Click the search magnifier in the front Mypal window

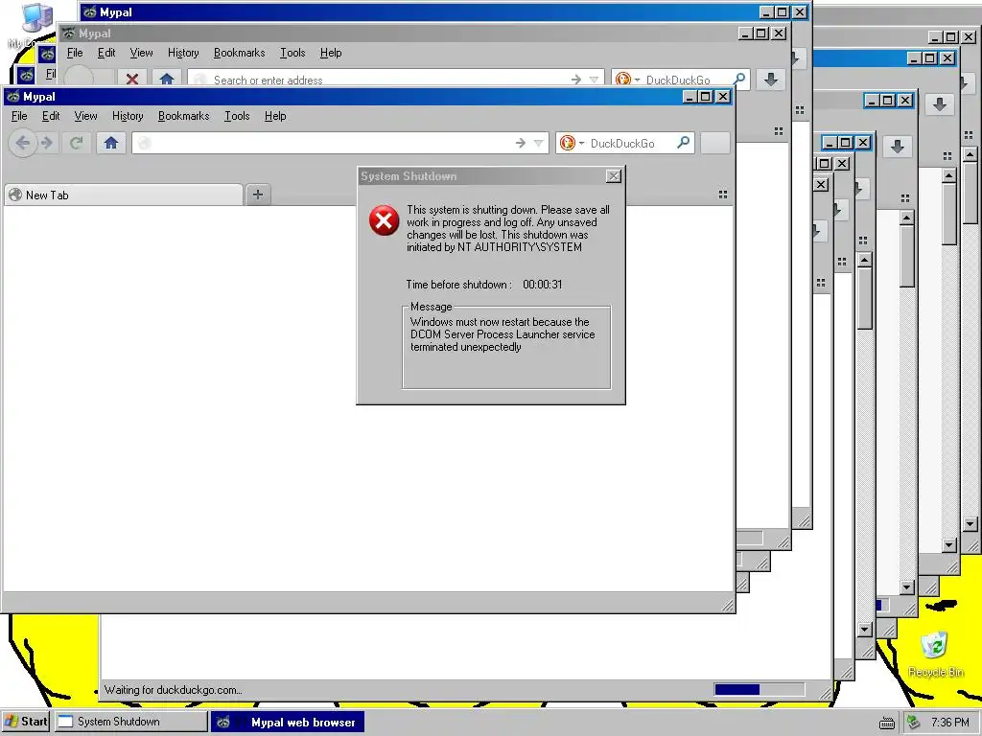coord(683,143)
